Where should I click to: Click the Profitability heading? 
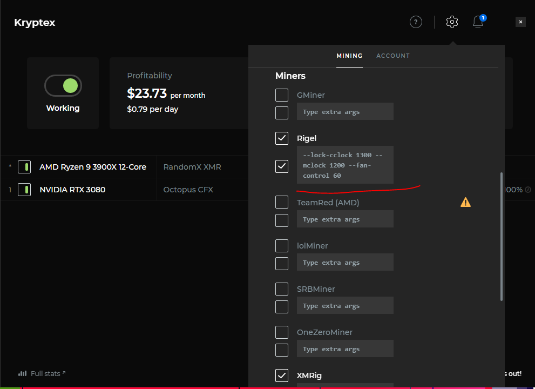pos(150,76)
